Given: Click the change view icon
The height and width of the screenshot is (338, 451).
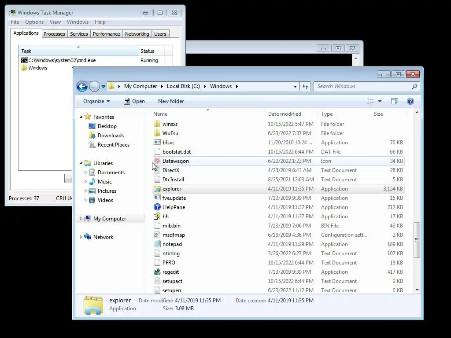Looking at the screenshot, I should (x=370, y=101).
